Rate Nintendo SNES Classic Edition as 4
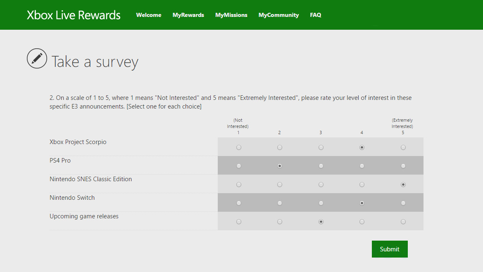 pyautogui.click(x=362, y=184)
